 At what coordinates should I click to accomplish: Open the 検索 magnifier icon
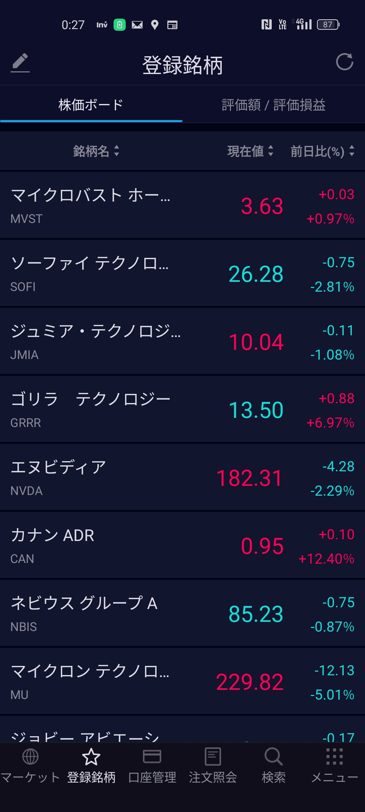(273, 757)
